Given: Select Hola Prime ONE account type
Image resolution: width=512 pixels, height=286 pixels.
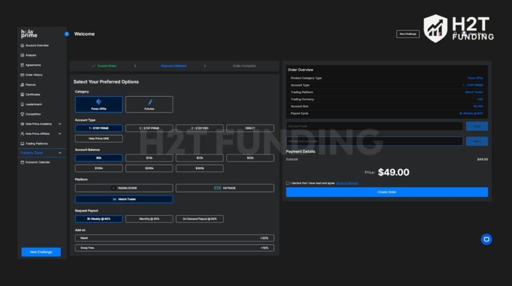Looking at the screenshot, I should (98, 138).
